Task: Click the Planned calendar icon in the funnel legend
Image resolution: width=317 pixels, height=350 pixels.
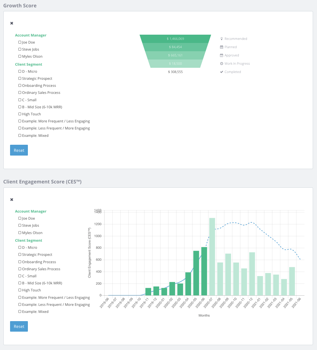Action: click(222, 47)
